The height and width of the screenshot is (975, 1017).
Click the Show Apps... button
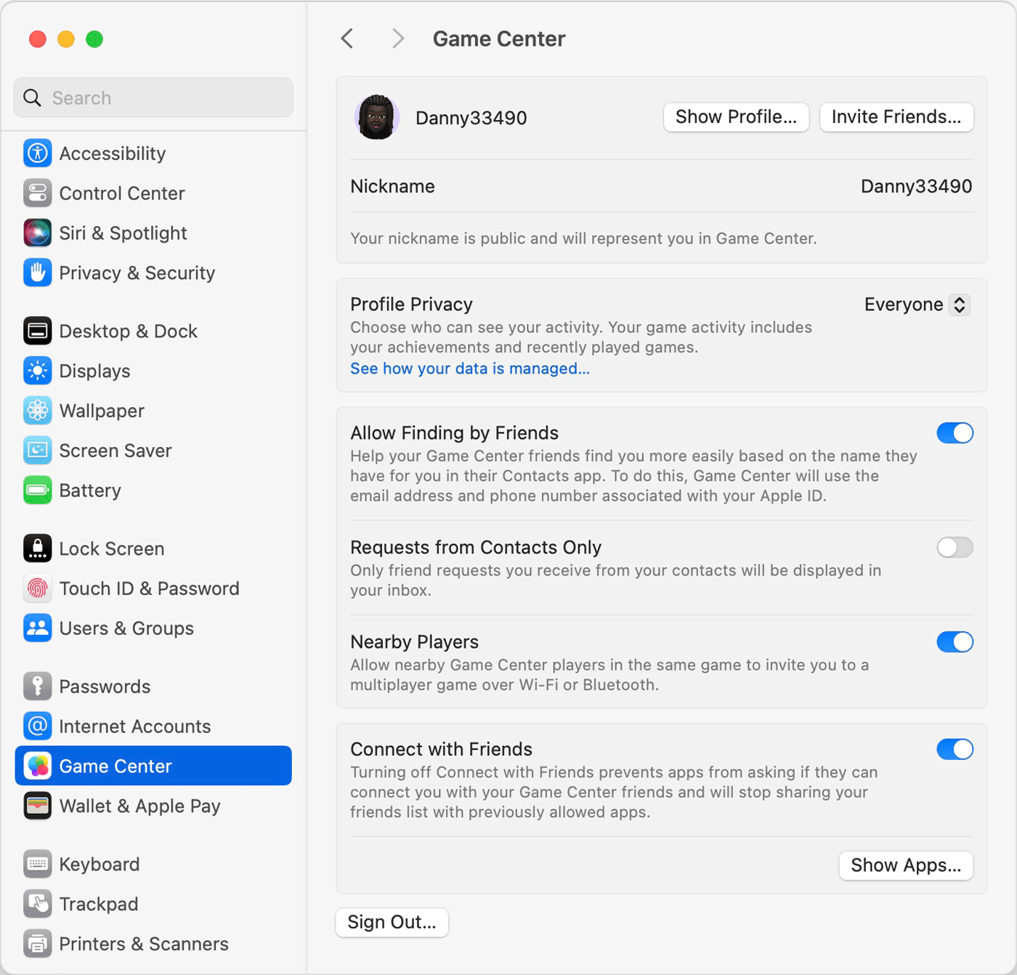coord(906,865)
